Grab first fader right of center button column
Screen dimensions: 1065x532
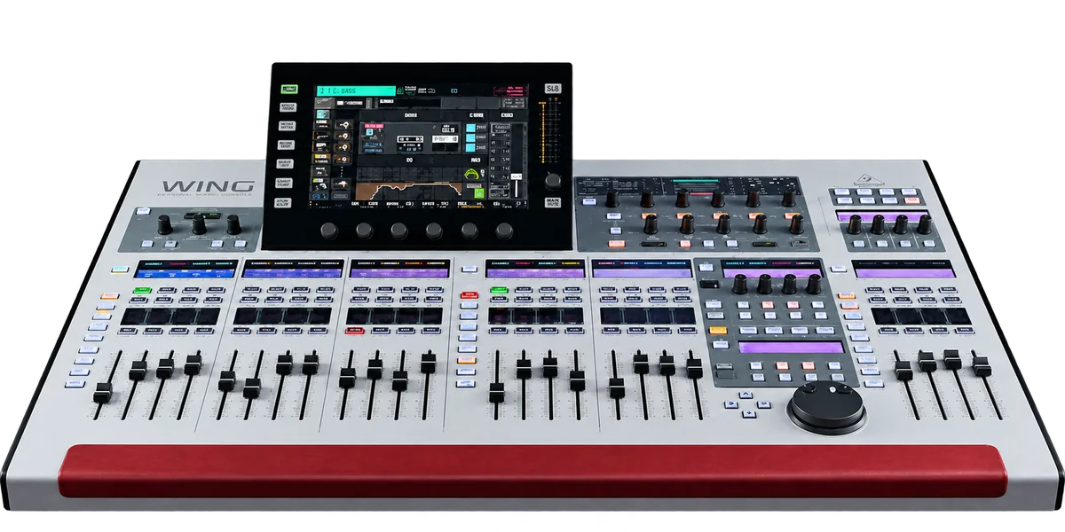(497, 392)
